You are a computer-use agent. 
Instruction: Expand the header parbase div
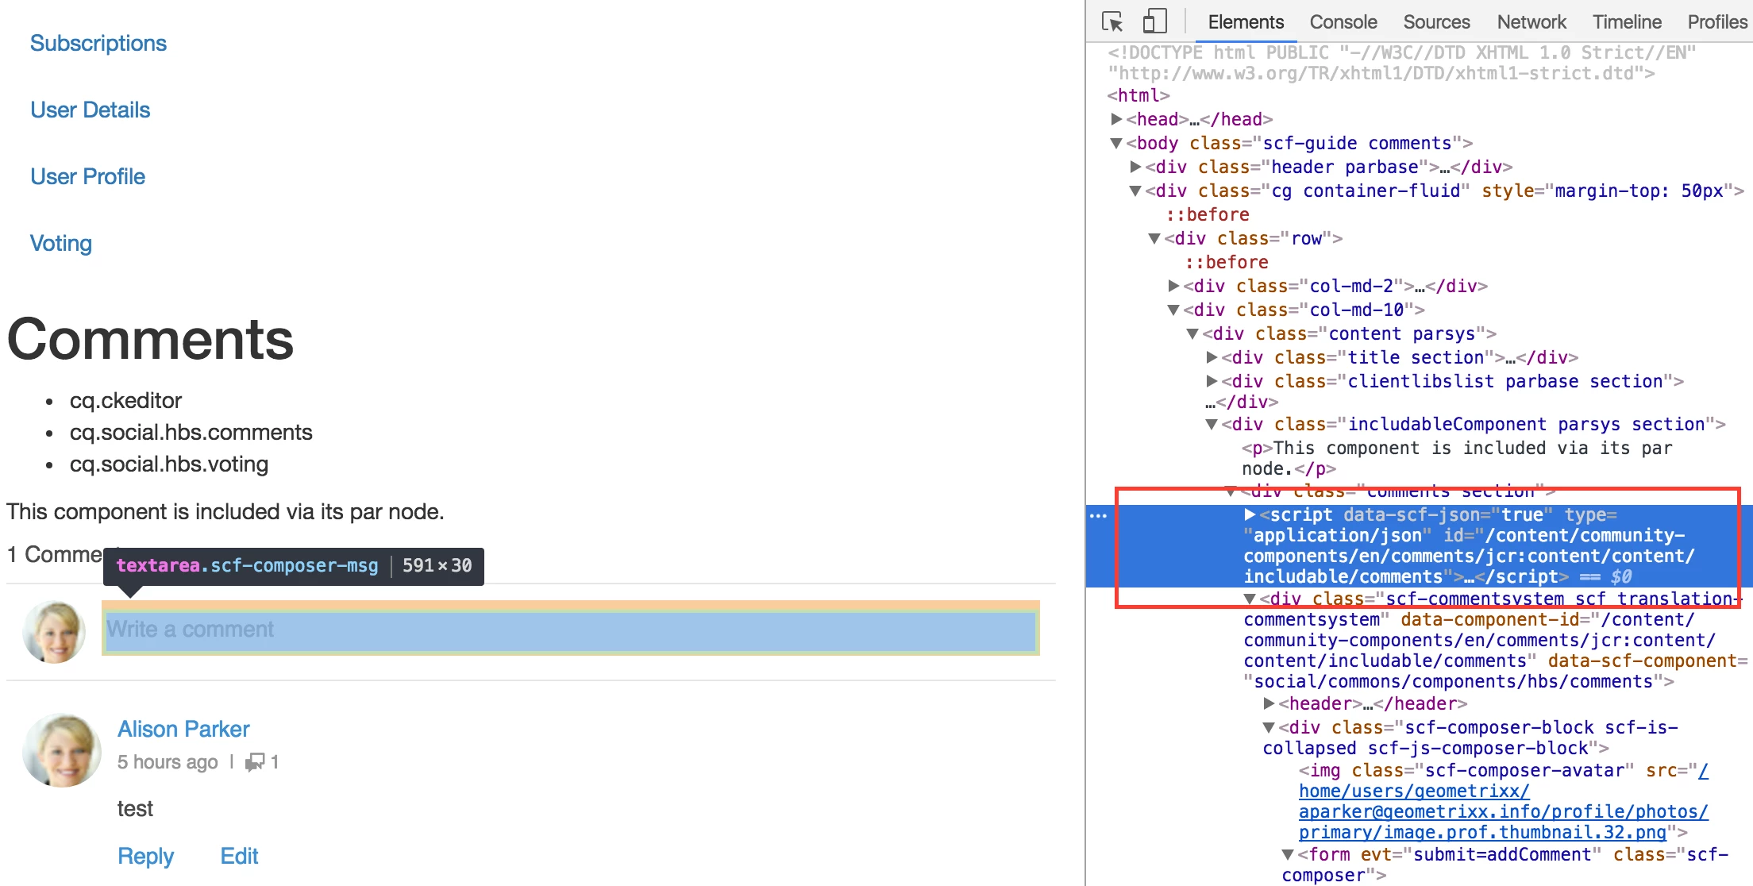[x=1135, y=167]
